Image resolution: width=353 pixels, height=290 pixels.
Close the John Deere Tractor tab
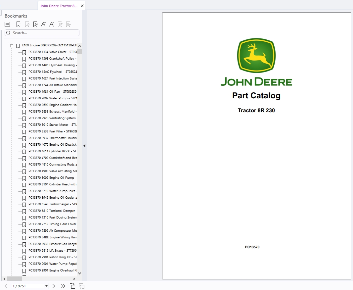click(x=82, y=6)
